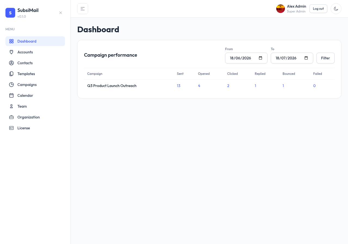This screenshot has height=244, width=348.
Task: Click Alex Admin's avatar picture
Action: (281, 9)
